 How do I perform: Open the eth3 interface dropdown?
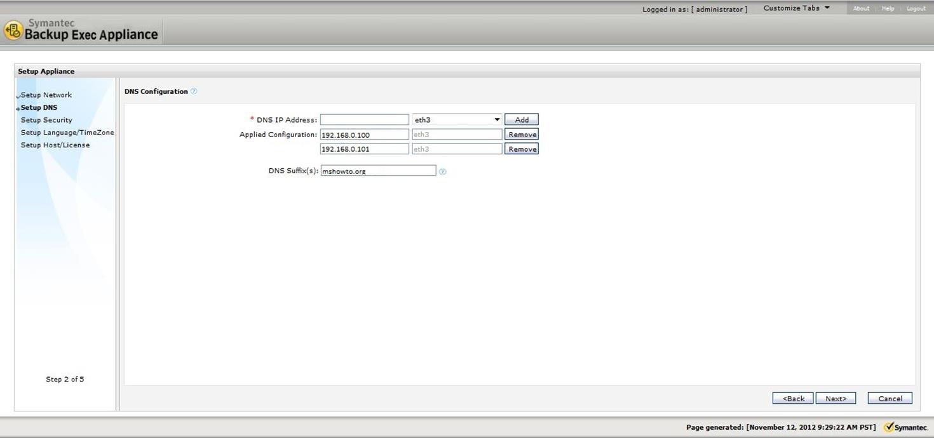(x=457, y=119)
